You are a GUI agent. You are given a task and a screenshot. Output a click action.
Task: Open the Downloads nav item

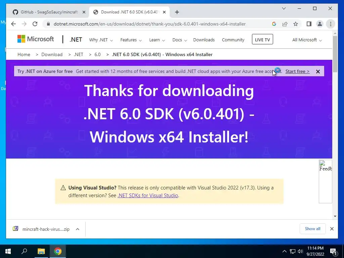tap(204, 40)
